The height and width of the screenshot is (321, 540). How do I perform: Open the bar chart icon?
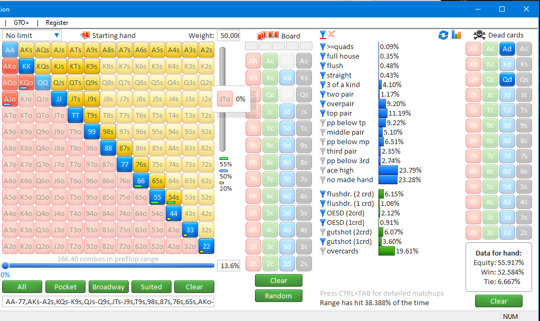pos(456,34)
